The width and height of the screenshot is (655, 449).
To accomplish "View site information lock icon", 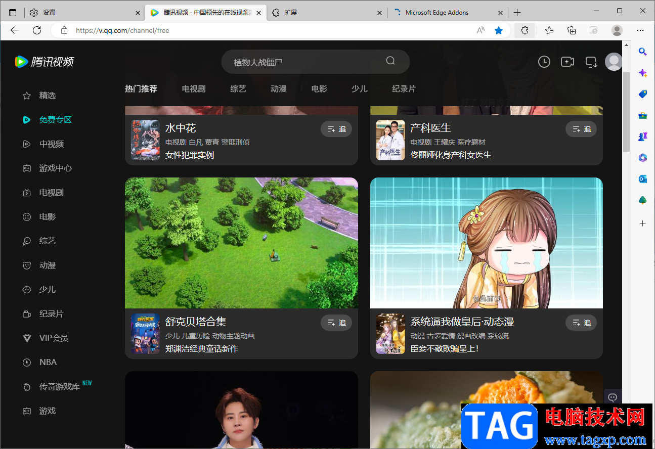I will tap(64, 30).
